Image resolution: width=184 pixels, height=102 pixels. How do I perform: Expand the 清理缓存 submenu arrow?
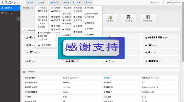101,29
